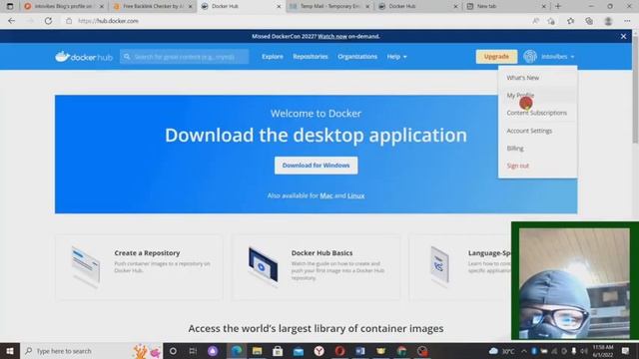Click the Watch now link in the banner
This screenshot has height=359, width=639.
332,36
